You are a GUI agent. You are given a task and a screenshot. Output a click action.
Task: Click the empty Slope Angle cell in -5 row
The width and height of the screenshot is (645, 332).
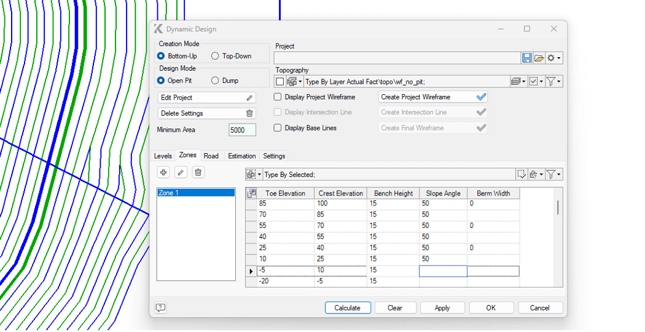443,271
